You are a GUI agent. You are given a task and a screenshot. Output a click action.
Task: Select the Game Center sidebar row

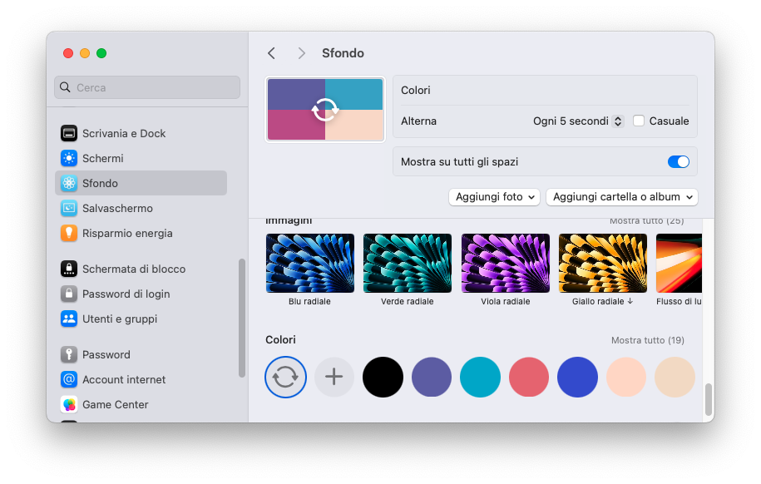[x=141, y=404]
